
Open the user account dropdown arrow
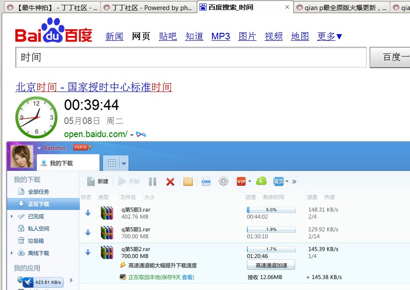pos(39,148)
